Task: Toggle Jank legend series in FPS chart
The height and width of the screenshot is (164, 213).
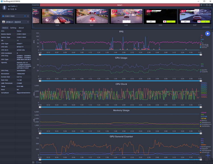Action: point(204,44)
